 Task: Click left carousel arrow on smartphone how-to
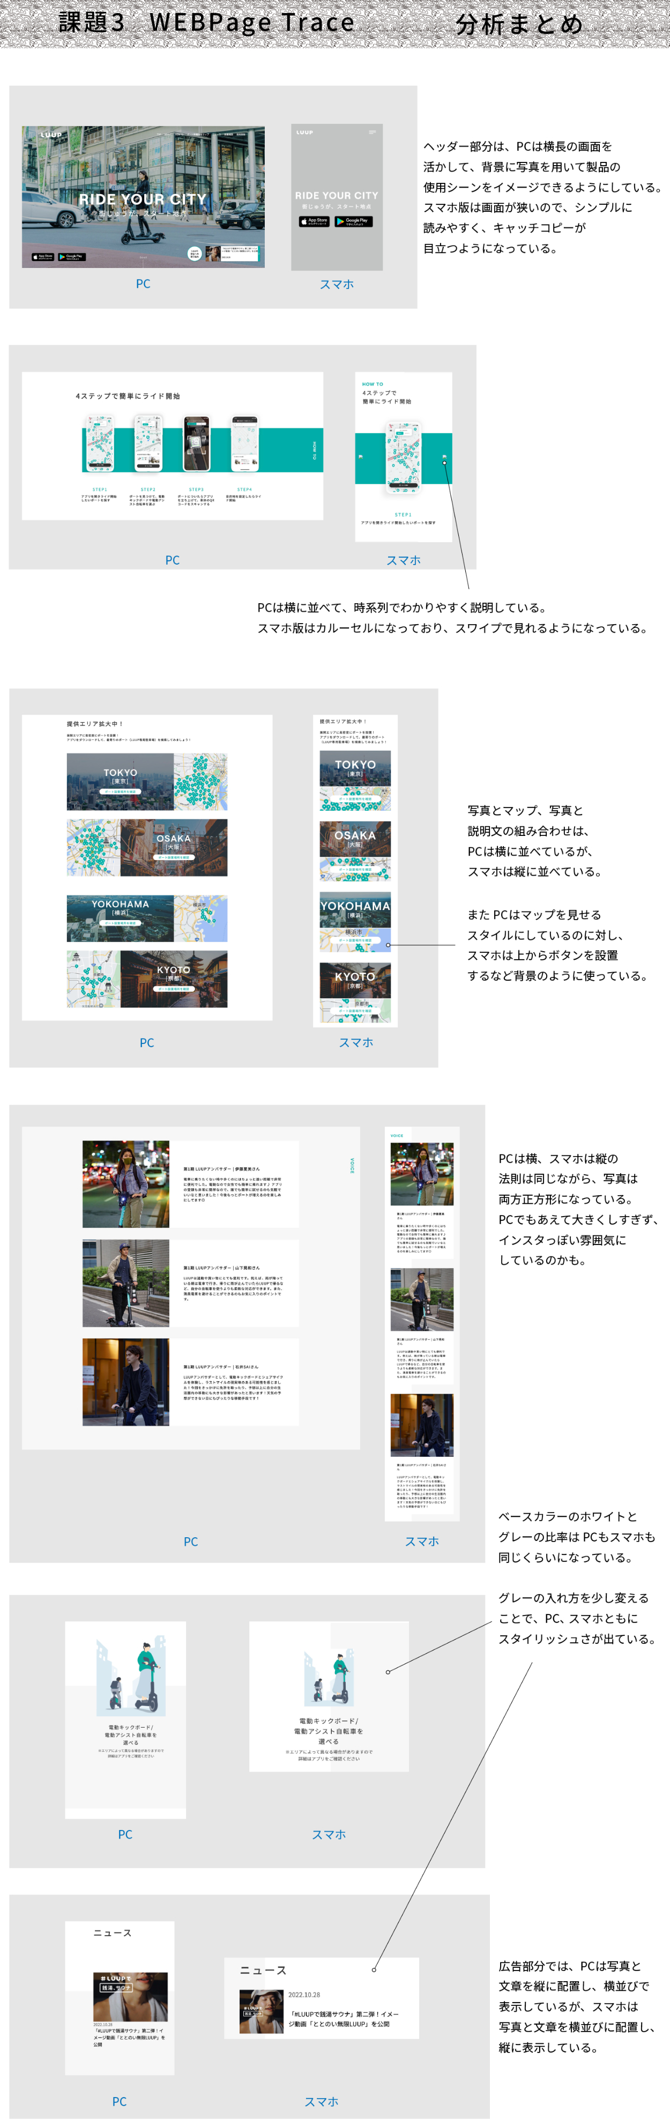360,456
